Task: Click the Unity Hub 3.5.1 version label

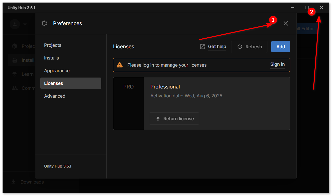Action: tap(58, 166)
